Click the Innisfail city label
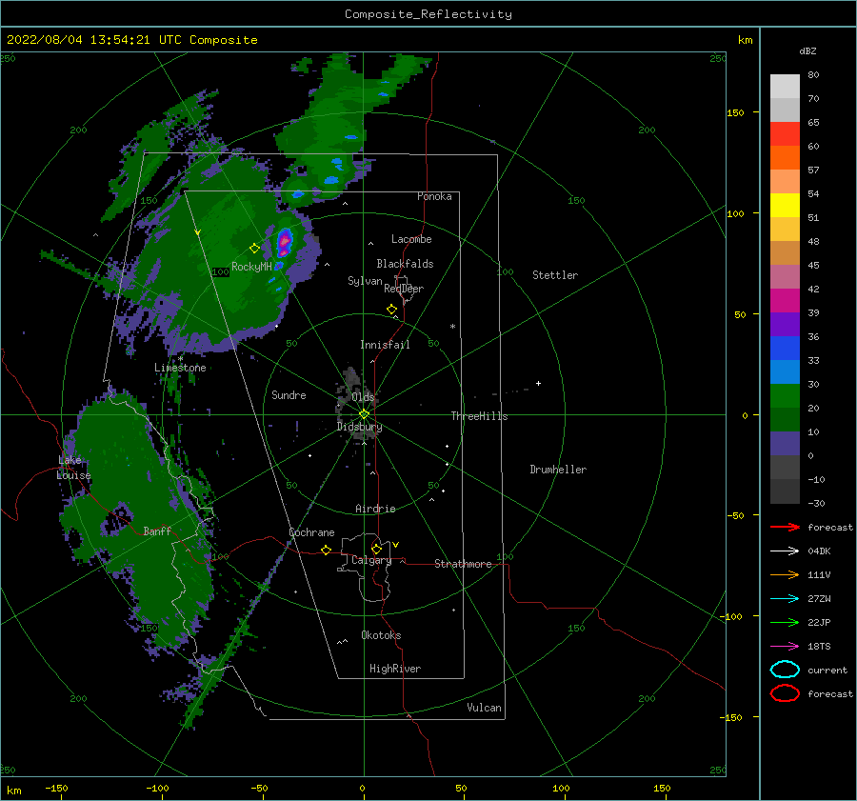Viewport: 857px width, 801px height. pos(385,345)
